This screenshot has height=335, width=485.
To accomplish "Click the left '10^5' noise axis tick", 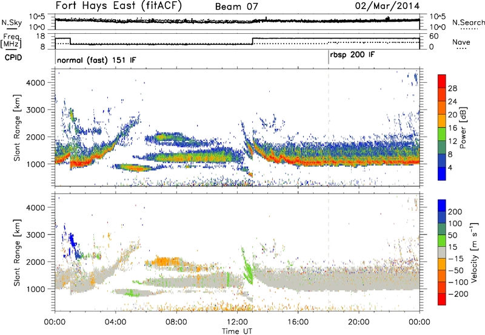I will (37, 16).
